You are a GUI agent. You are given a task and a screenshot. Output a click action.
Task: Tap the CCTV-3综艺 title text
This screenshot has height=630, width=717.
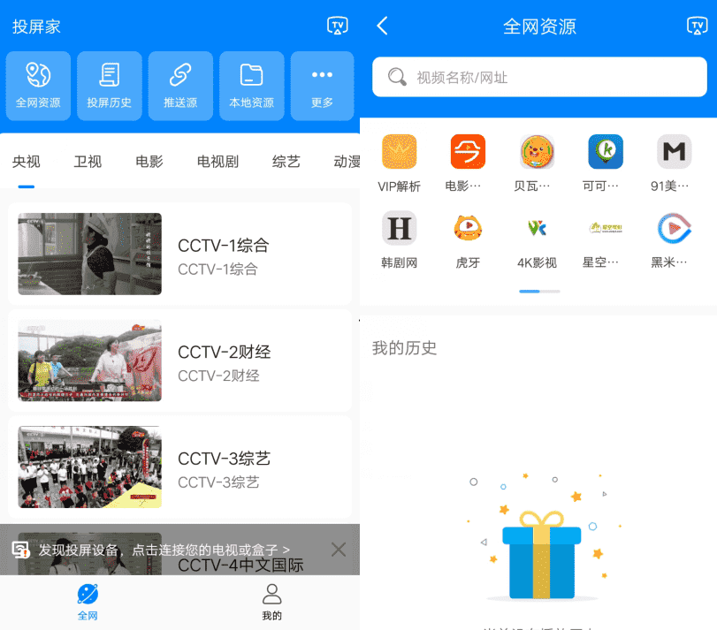click(x=224, y=459)
